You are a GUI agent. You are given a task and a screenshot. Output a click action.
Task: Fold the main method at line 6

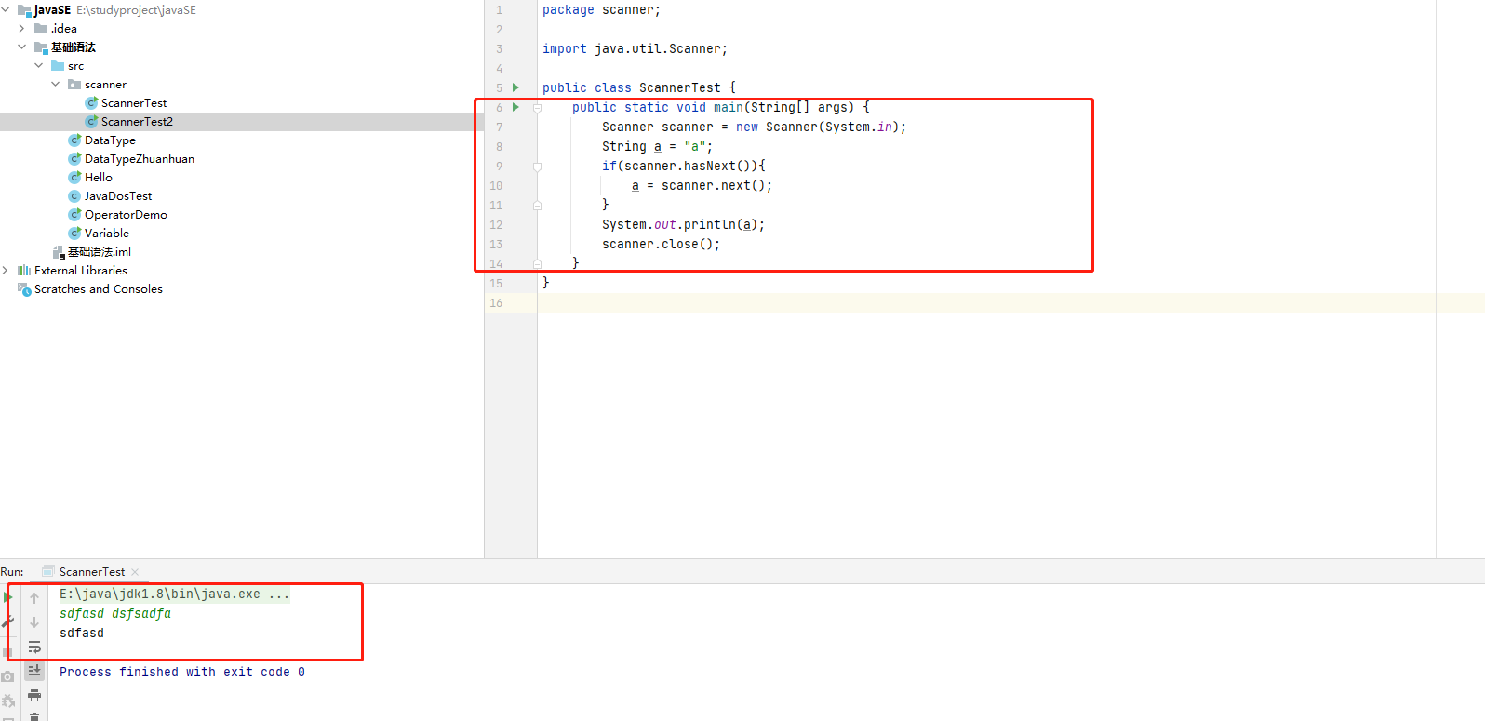(x=538, y=108)
